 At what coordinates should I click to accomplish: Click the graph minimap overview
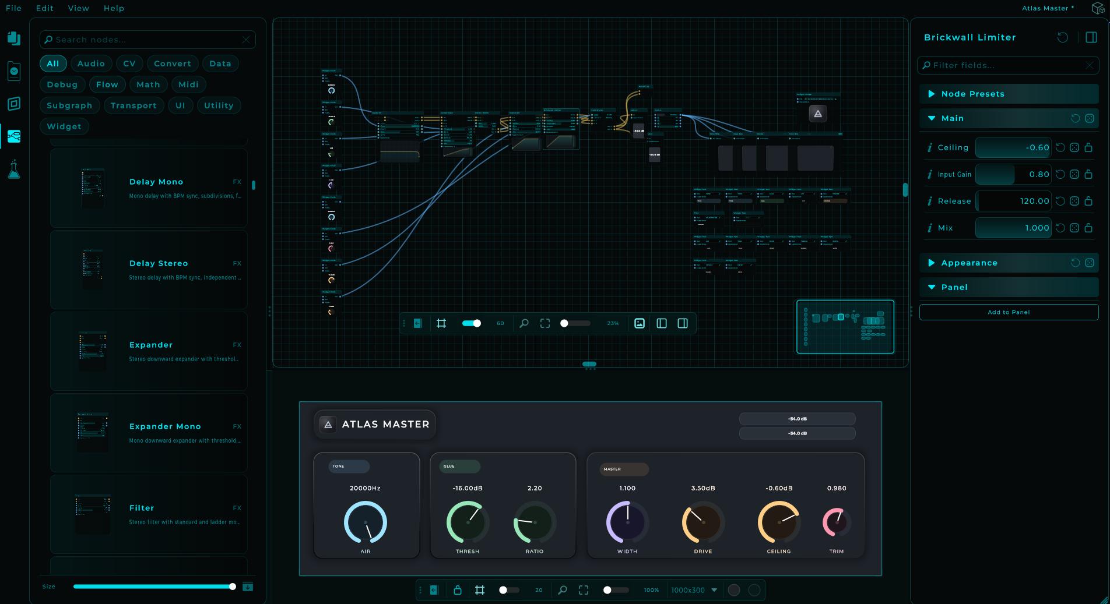coord(845,327)
